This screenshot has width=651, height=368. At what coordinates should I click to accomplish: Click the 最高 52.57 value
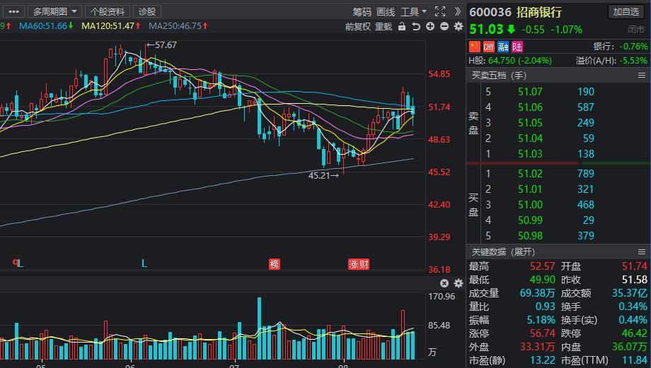click(542, 266)
